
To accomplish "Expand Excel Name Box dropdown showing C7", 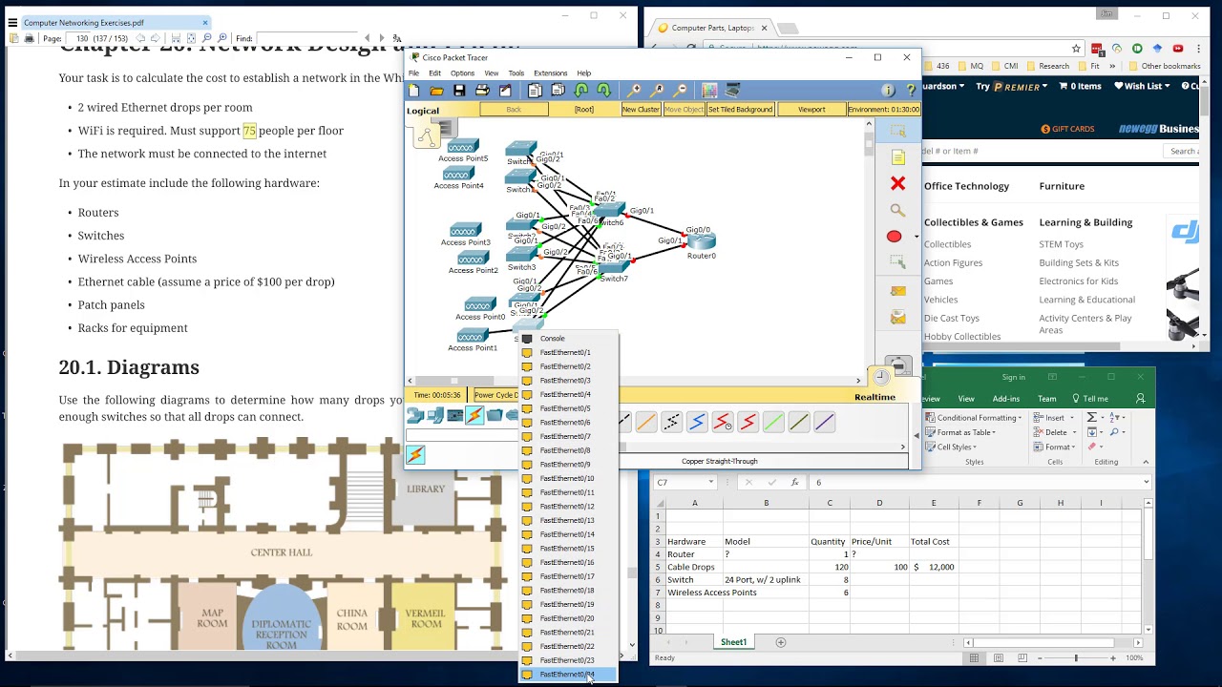I will tap(710, 483).
